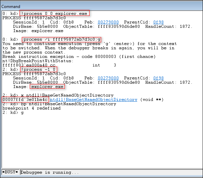This screenshot has width=203, height=178.
Task: Click the x ntdll!BaseGetNamedObjectDirectory command line
Action: (58, 95)
